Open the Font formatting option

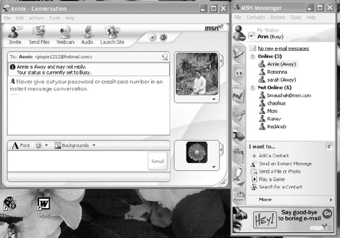[x=21, y=145]
